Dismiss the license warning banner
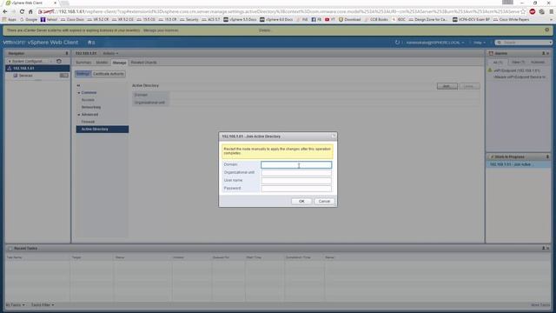This screenshot has width=556, height=313. pyautogui.click(x=547, y=30)
